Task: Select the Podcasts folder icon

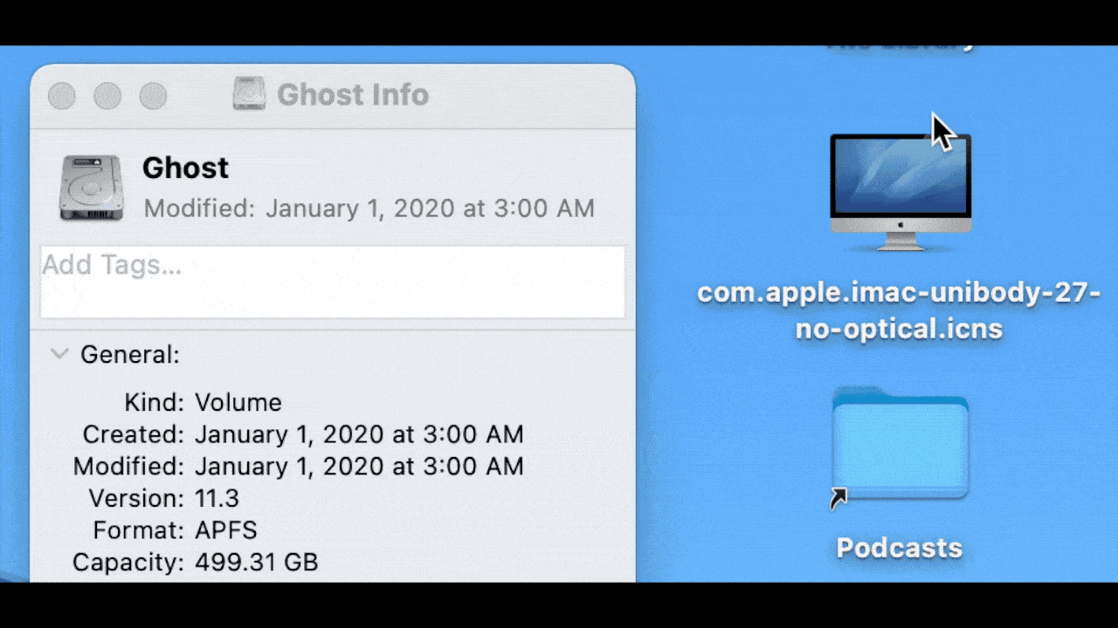Action: coord(900,447)
